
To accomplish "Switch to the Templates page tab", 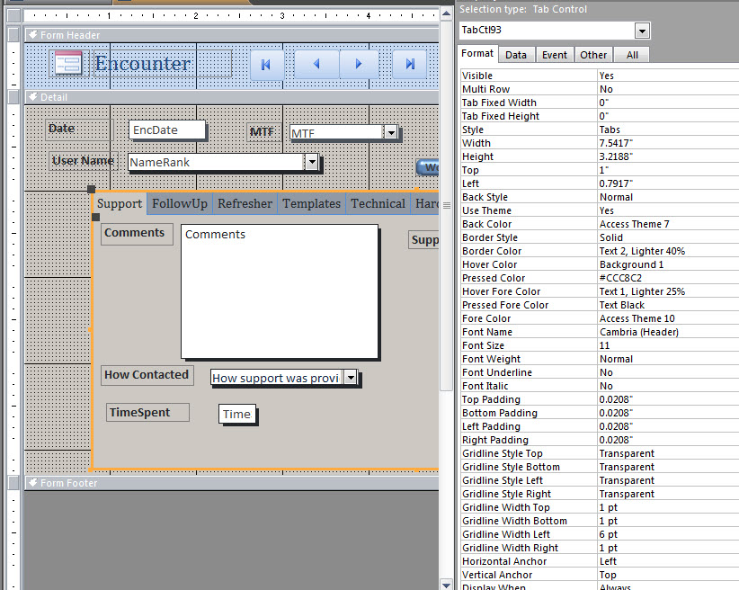I will (311, 203).
